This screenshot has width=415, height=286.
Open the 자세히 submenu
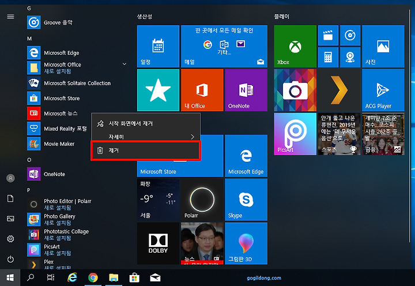tap(146, 136)
